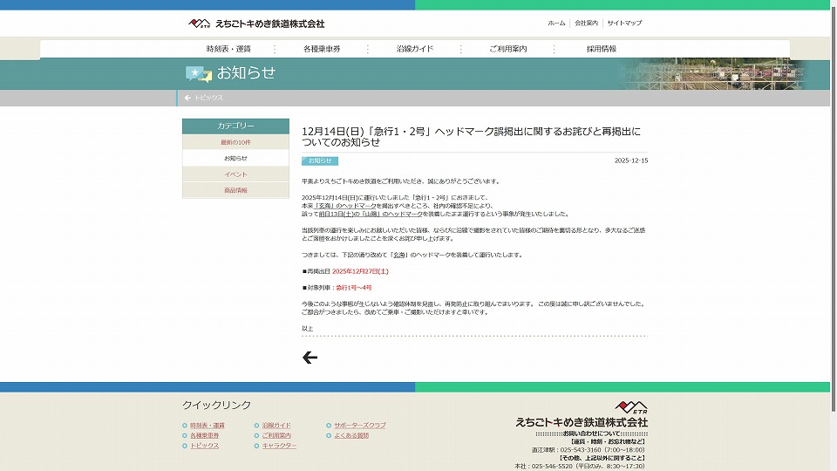Open the 時刻表・運賃 navigation menu

point(228,49)
